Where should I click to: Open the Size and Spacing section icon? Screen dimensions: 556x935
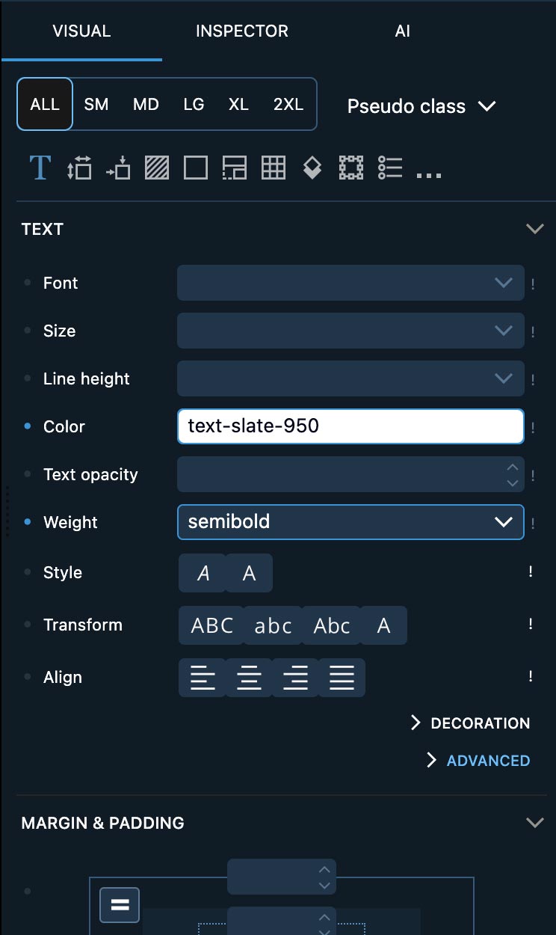pos(79,168)
